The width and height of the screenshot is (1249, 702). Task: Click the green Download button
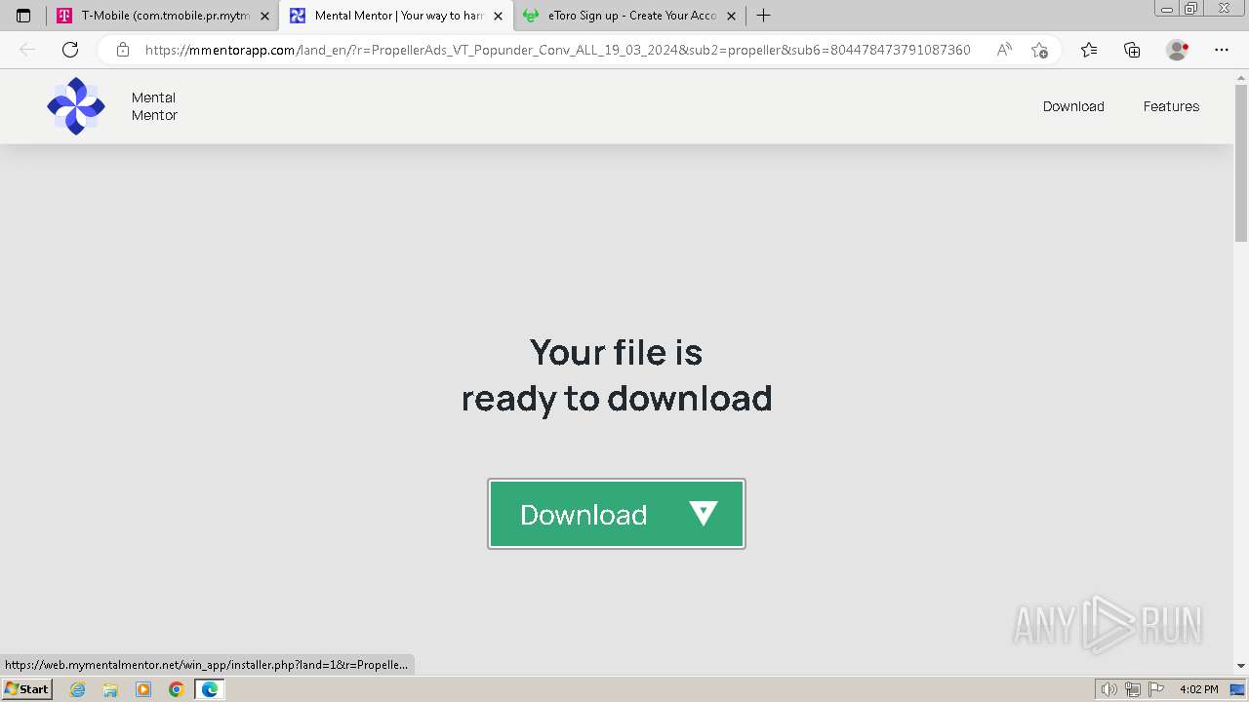pos(617,514)
